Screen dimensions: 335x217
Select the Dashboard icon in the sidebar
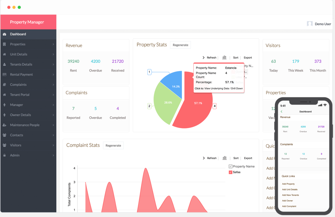[5, 34]
